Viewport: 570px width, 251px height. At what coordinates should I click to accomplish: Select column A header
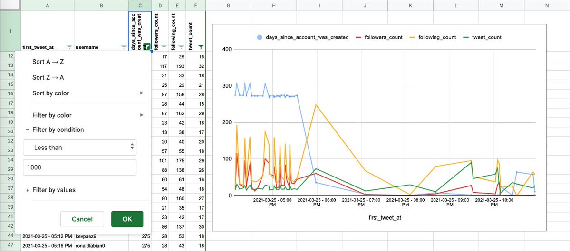pyautogui.click(x=47, y=5)
